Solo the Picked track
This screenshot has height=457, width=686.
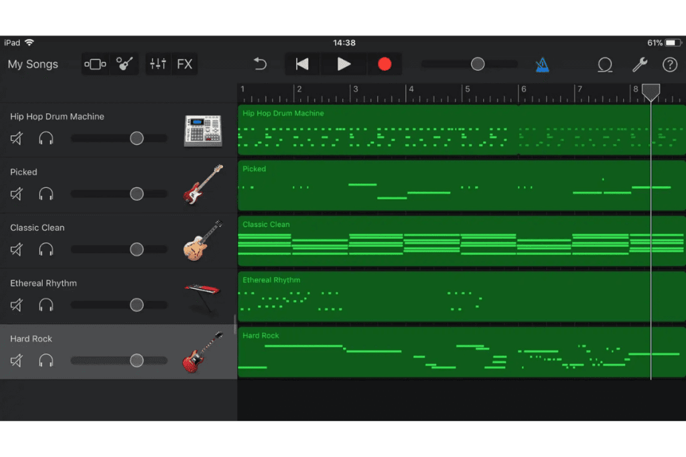click(x=46, y=194)
